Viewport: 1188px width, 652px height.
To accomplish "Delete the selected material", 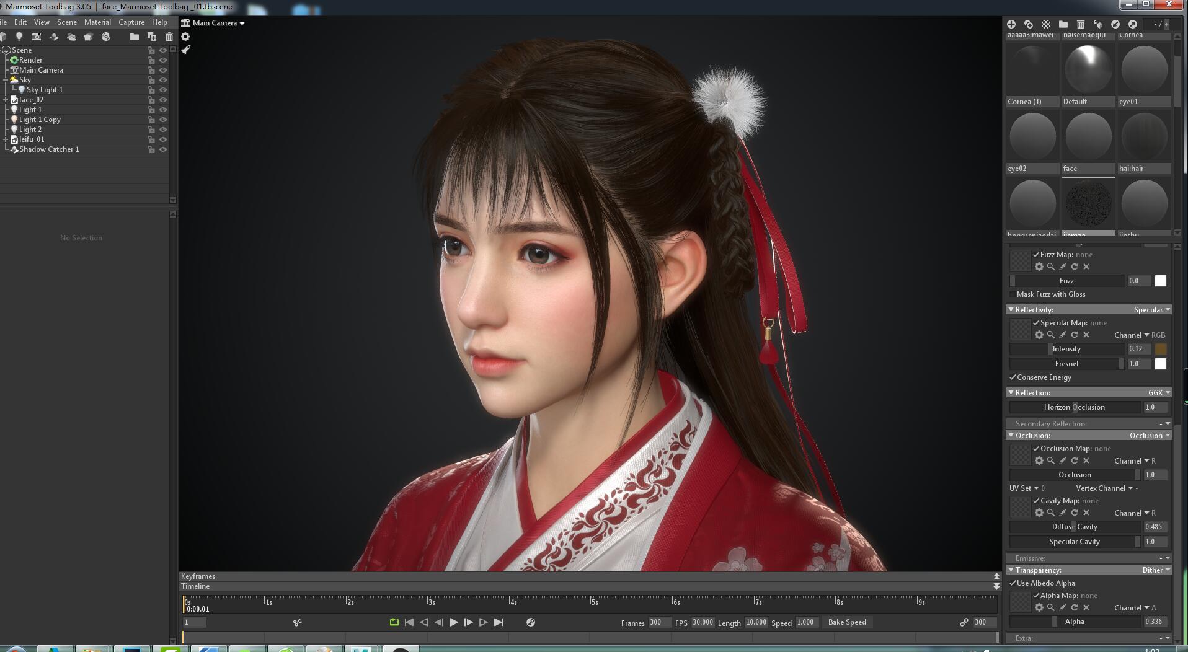I will [x=1081, y=24].
